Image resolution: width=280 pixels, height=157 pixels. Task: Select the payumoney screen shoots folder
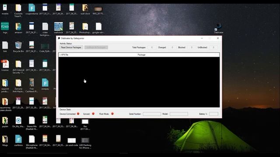5,105
